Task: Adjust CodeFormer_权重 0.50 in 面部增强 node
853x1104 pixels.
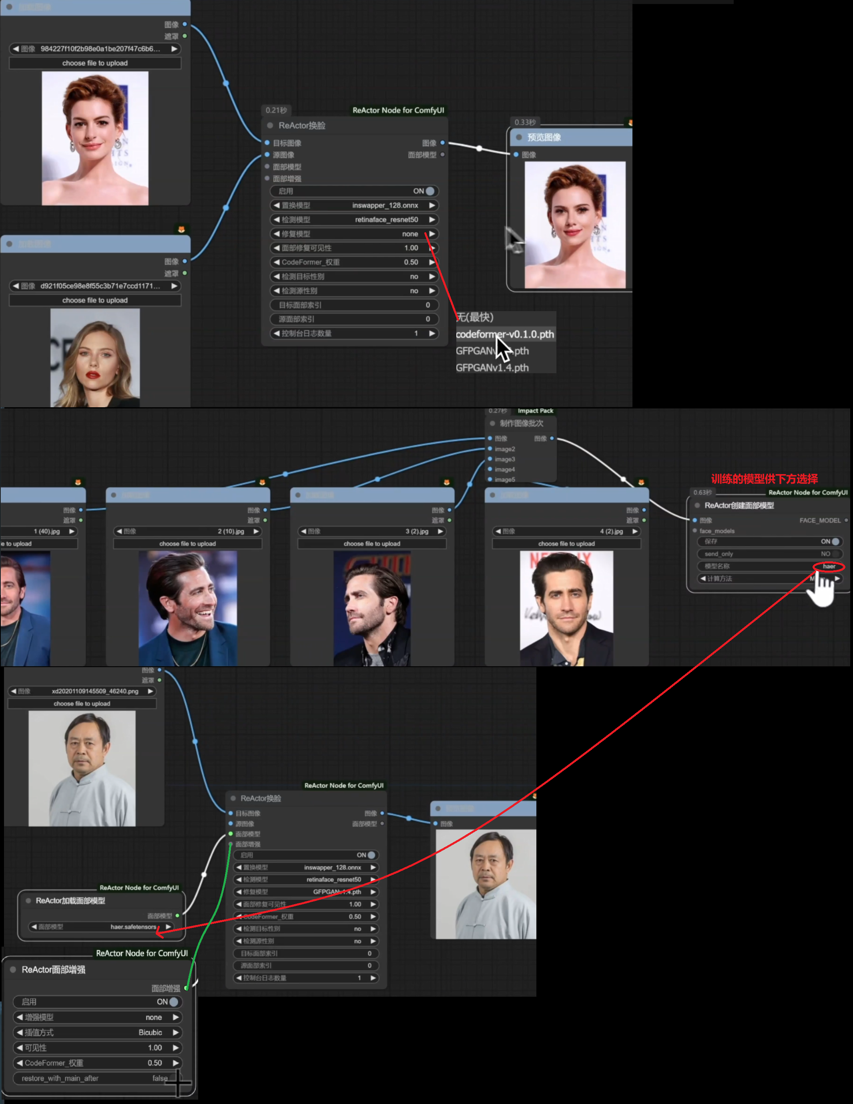Action: click(97, 1062)
